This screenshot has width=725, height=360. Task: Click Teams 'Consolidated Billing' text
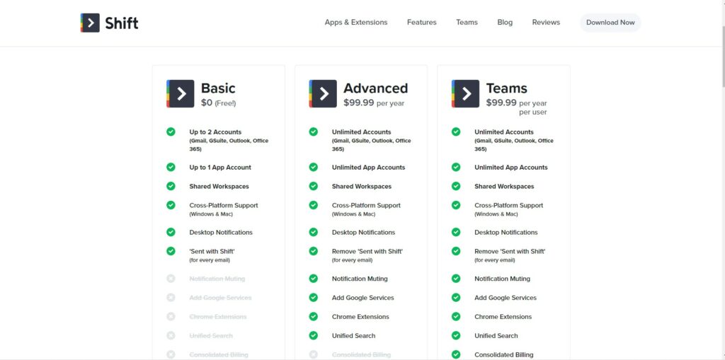[x=504, y=354]
